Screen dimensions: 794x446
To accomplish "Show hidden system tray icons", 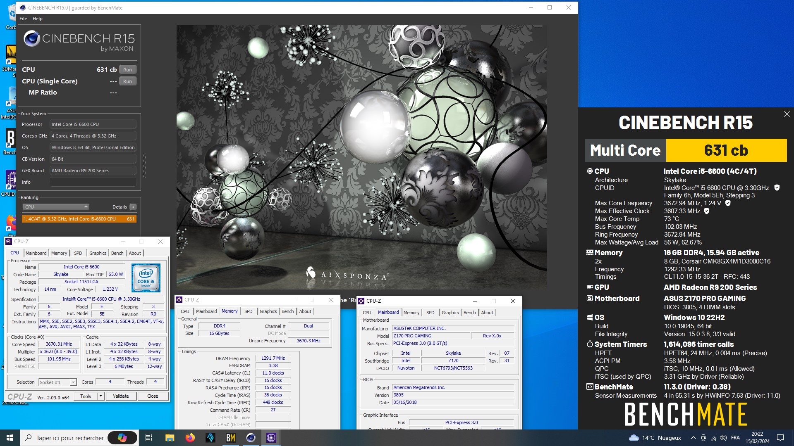I will click(x=693, y=438).
